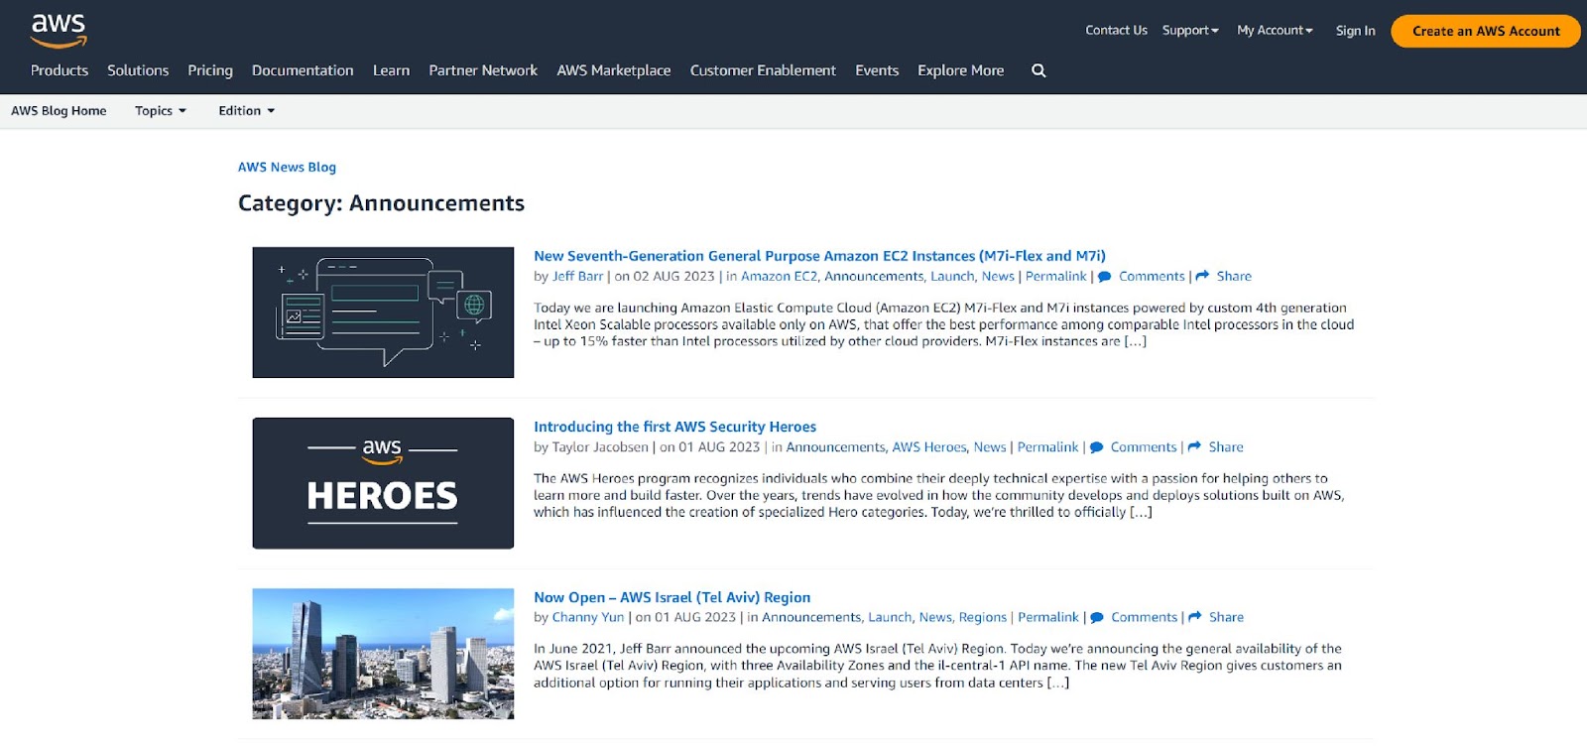Open the Edition dropdown
Image resolution: width=1587 pixels, height=747 pixels.
(x=247, y=111)
